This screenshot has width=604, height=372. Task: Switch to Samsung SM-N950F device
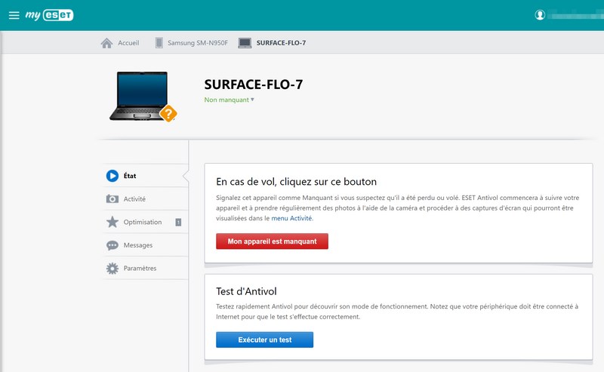(198, 43)
